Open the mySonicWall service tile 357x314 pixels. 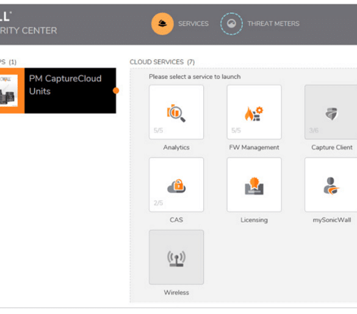331,185
